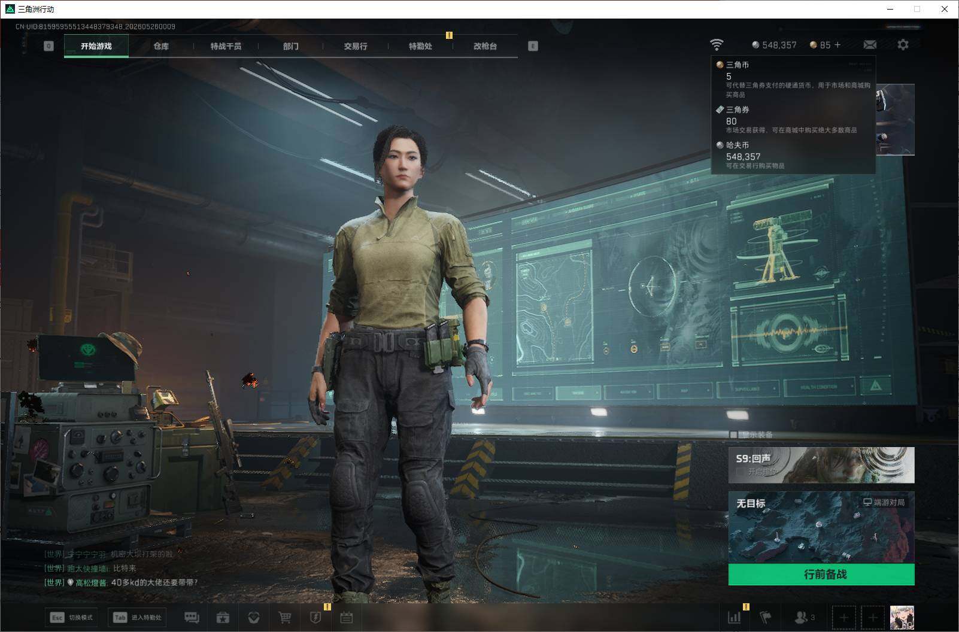
Task: Open the 改枪台 tab
Action: pos(485,46)
